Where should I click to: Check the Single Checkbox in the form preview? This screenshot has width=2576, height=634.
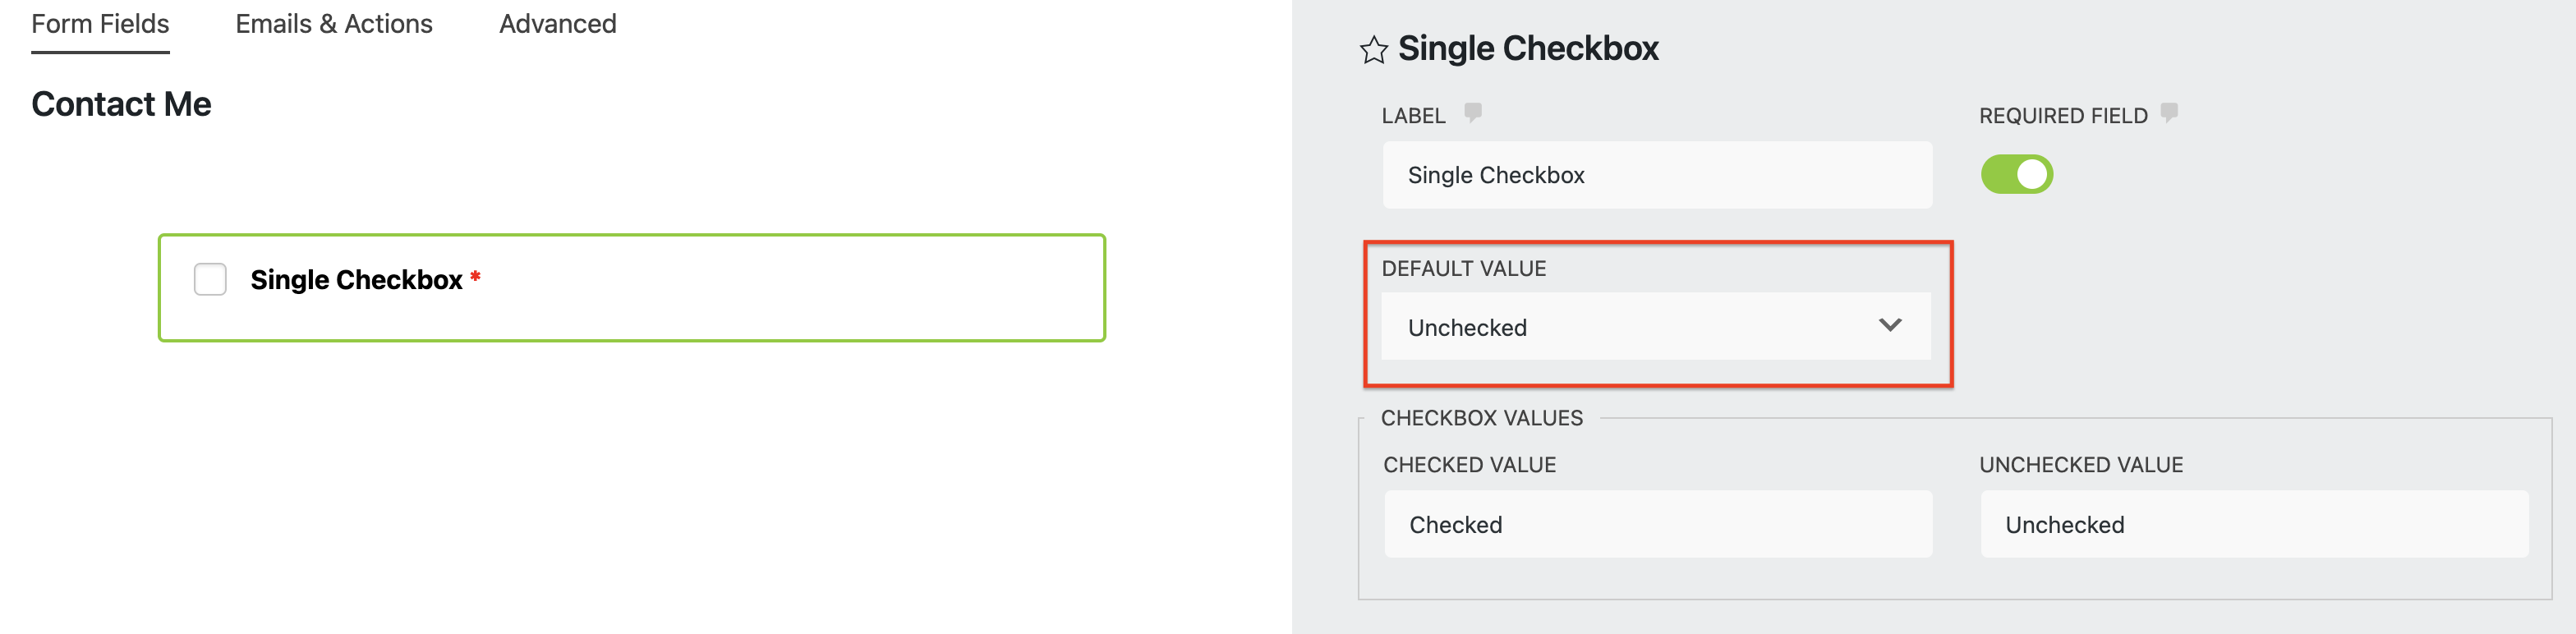tap(210, 280)
